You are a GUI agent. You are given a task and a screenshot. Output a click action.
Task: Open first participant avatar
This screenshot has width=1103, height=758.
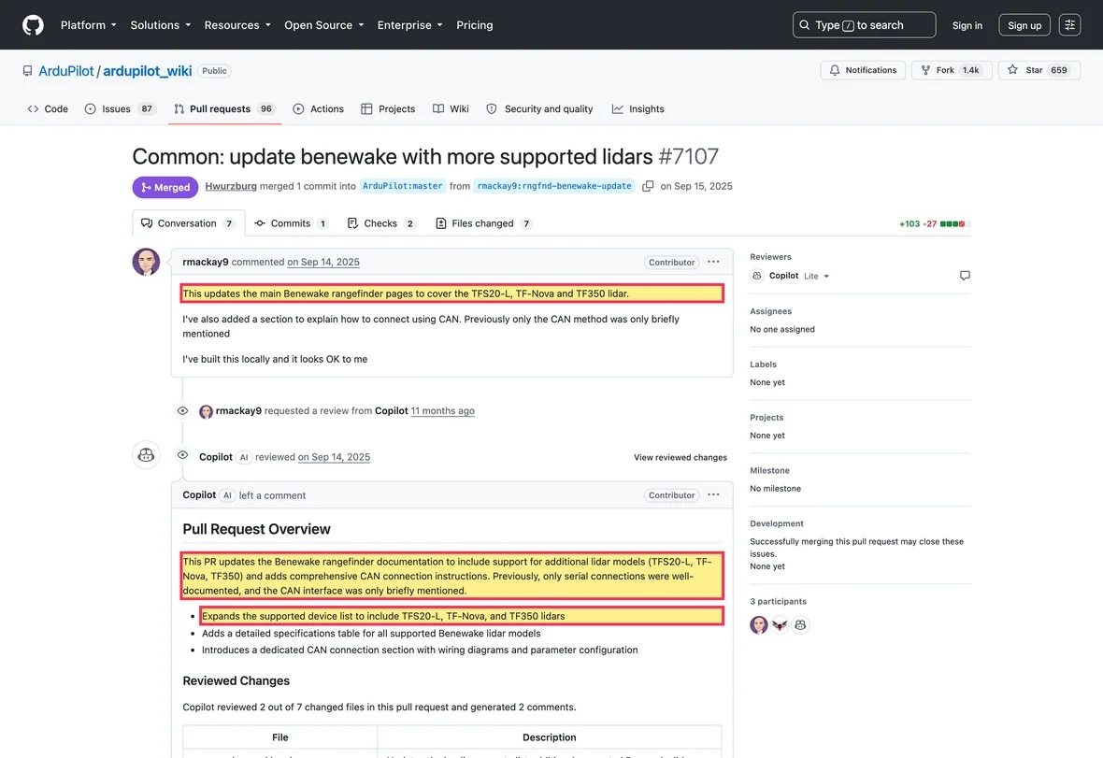[758, 624]
